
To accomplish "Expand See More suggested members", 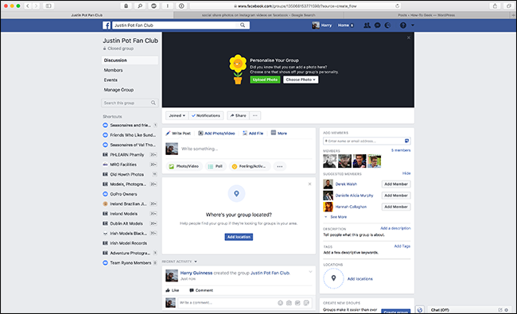I will (x=336, y=217).
